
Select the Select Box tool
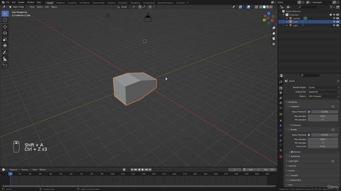(5, 14)
